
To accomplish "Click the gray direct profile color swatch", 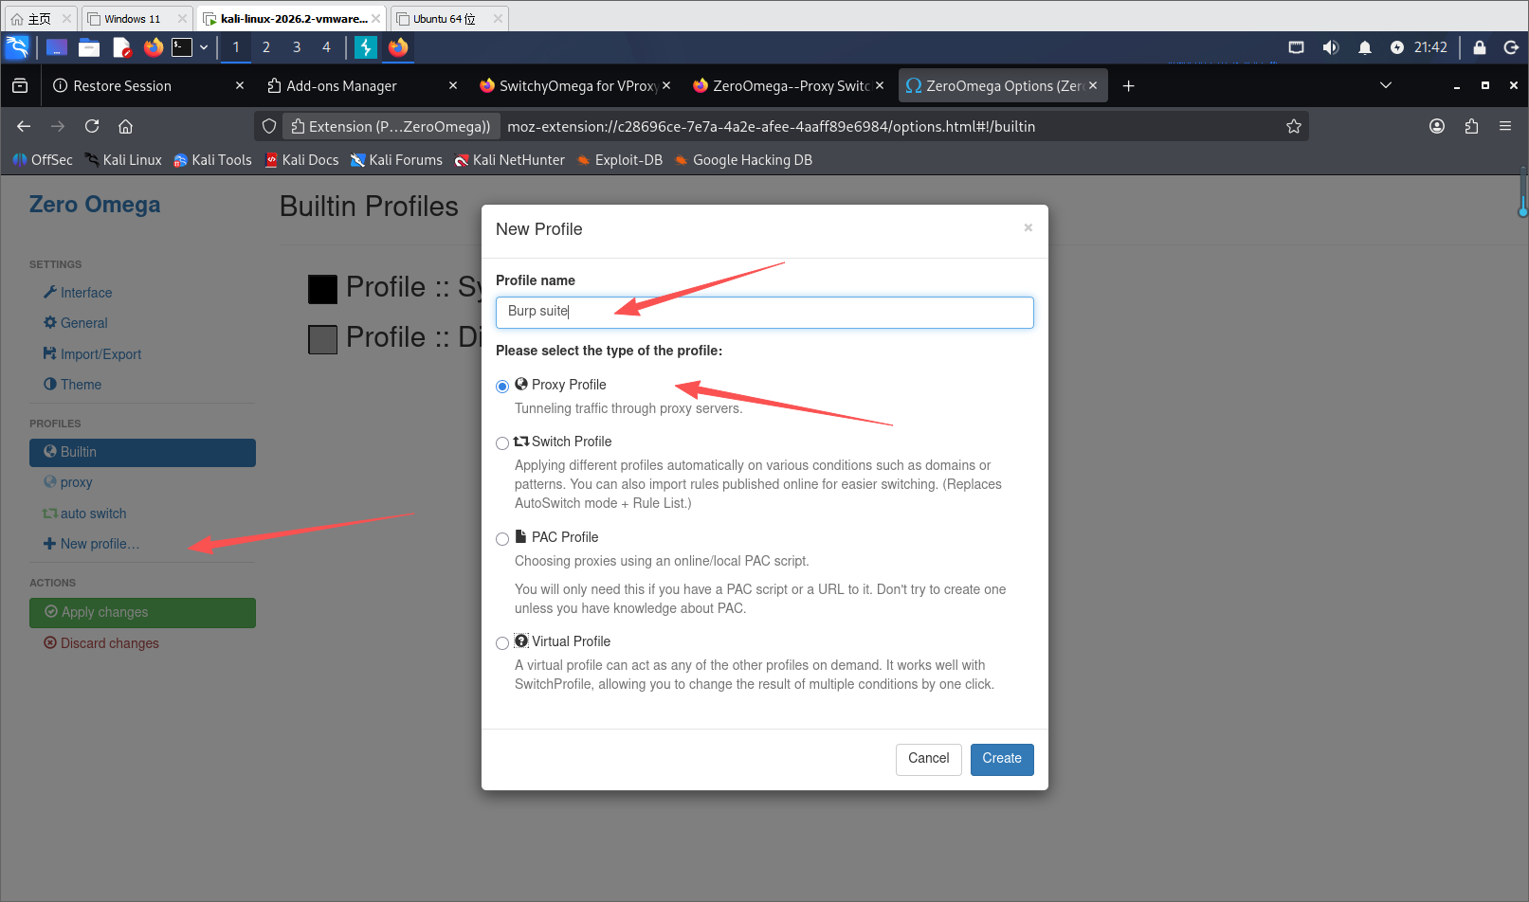I will [x=323, y=339].
